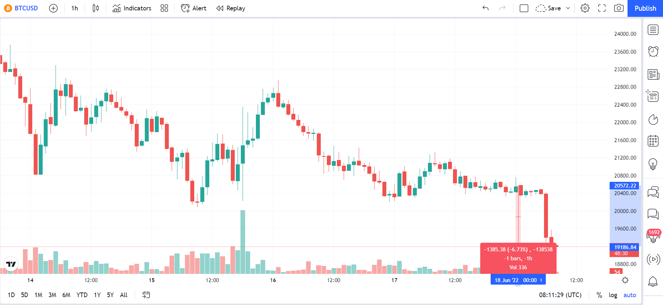Select the 1M time range
This screenshot has width=663, height=305.
(x=38, y=295)
